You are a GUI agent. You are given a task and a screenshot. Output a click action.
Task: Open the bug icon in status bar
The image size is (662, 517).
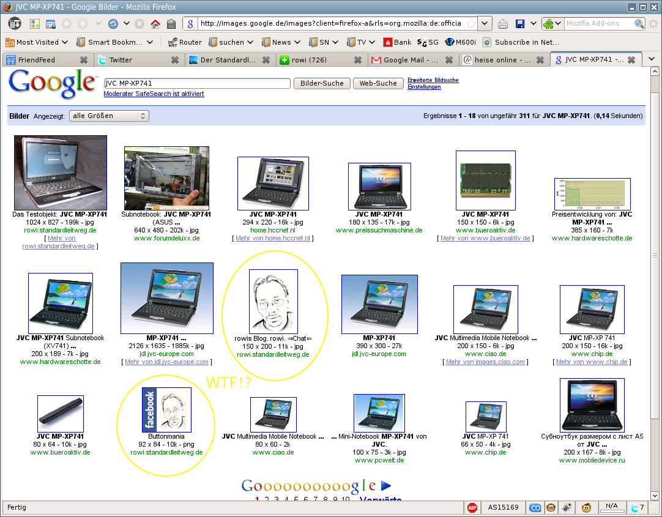pyautogui.click(x=568, y=507)
